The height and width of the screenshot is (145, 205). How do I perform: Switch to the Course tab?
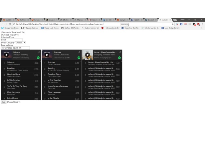[x=51, y=20]
